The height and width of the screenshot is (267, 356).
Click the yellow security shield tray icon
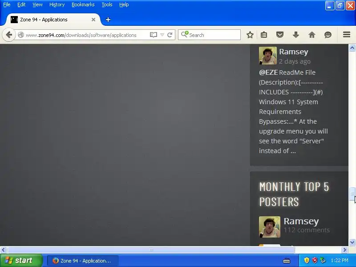coord(307,260)
